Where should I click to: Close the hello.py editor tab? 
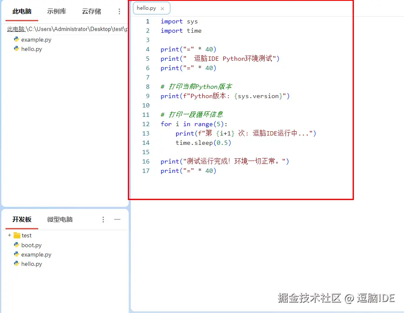[x=162, y=8]
